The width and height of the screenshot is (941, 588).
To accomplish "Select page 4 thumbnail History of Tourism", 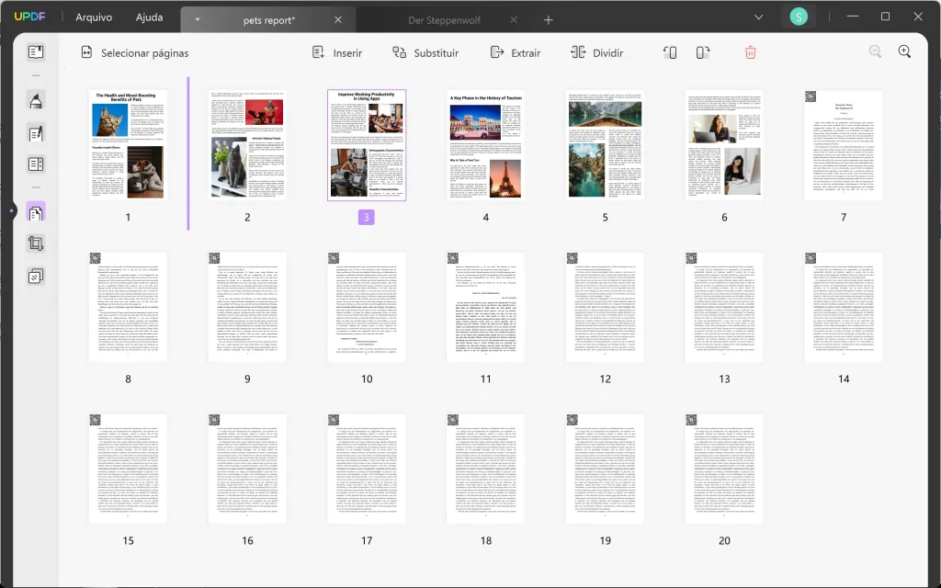I will [x=485, y=144].
